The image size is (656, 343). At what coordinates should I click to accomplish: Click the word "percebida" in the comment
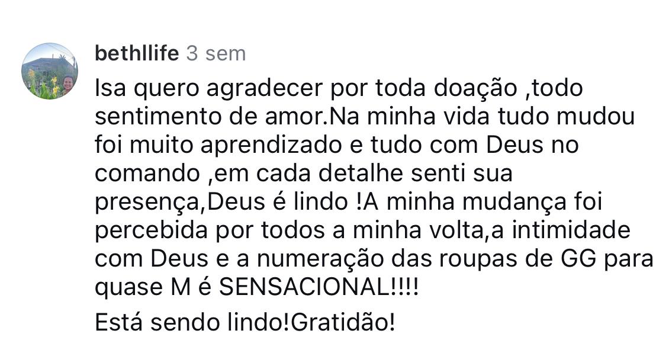tap(150, 230)
